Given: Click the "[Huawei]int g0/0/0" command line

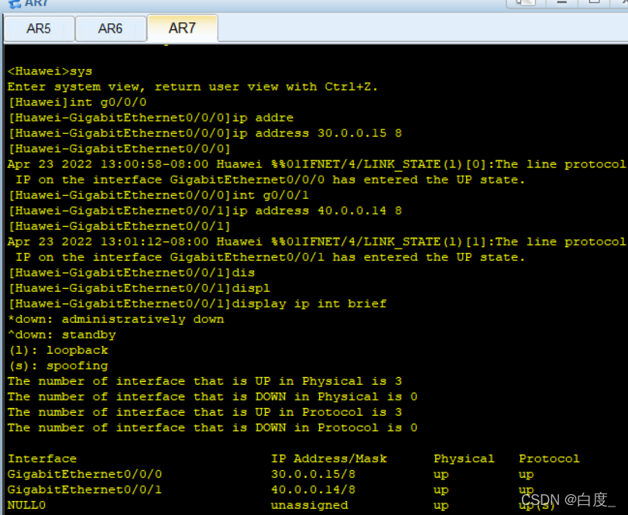Looking at the screenshot, I should click(77, 102).
